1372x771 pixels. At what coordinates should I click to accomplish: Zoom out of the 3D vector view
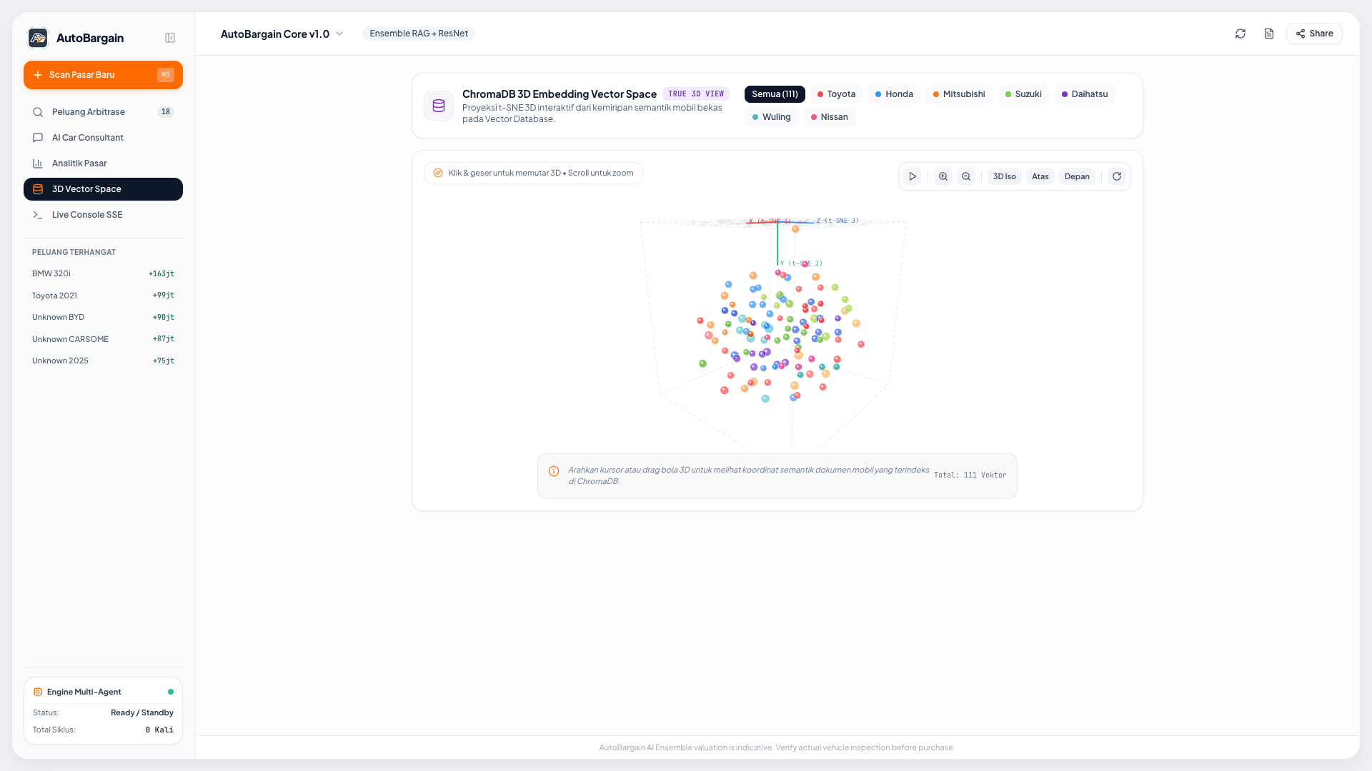966,176
